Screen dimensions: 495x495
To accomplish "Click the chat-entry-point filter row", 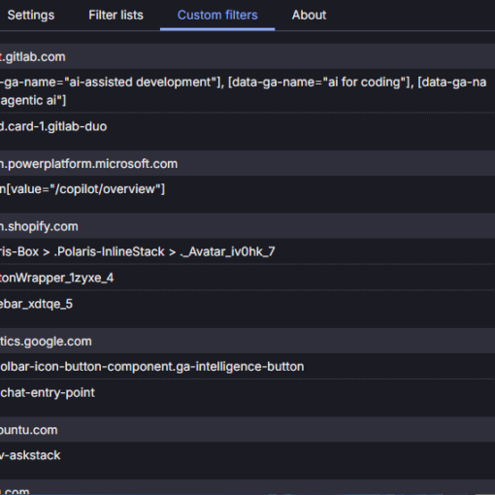I will tap(247, 392).
